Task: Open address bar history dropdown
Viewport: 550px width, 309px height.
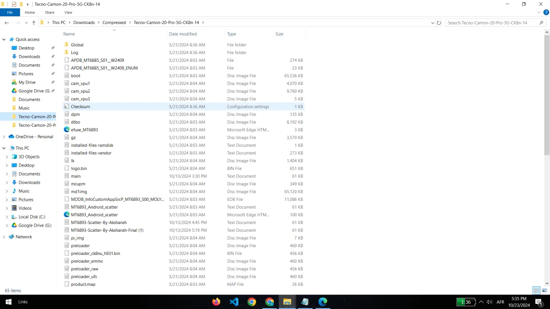Action: 432,23
